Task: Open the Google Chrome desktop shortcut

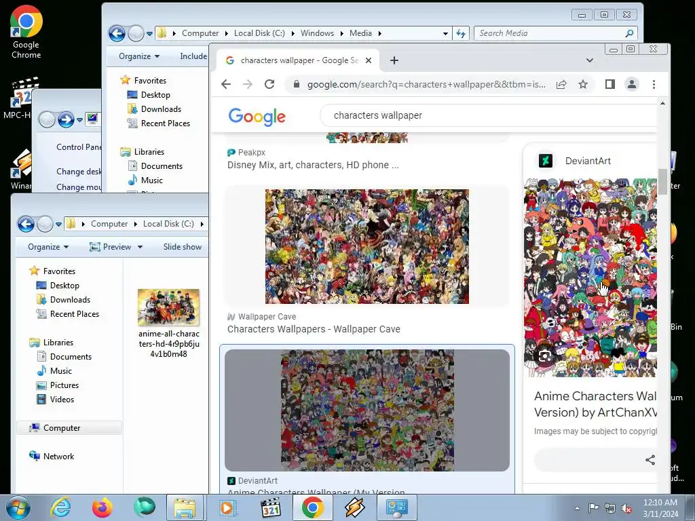Action: pyautogui.click(x=26, y=32)
